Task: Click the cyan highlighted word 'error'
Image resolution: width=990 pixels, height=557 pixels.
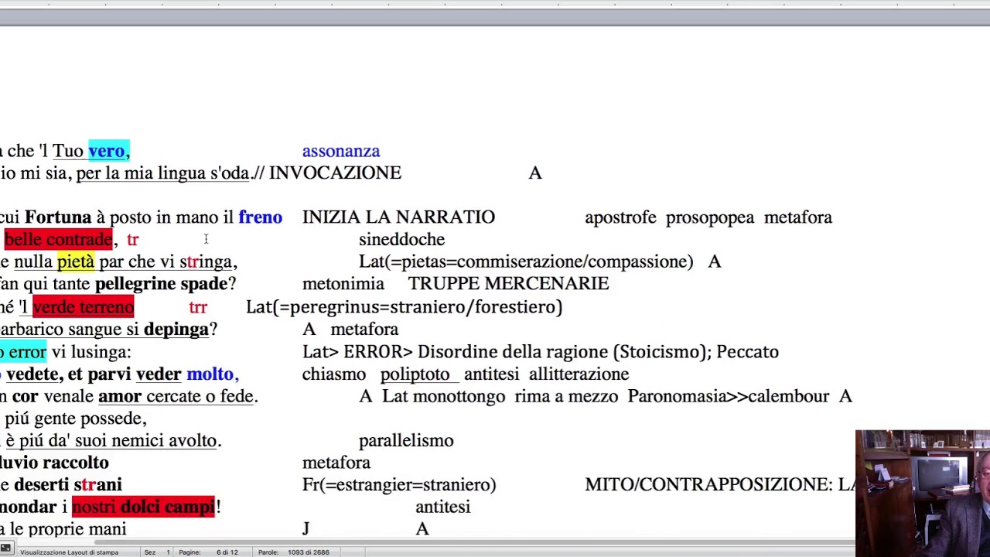Action: [x=27, y=352]
